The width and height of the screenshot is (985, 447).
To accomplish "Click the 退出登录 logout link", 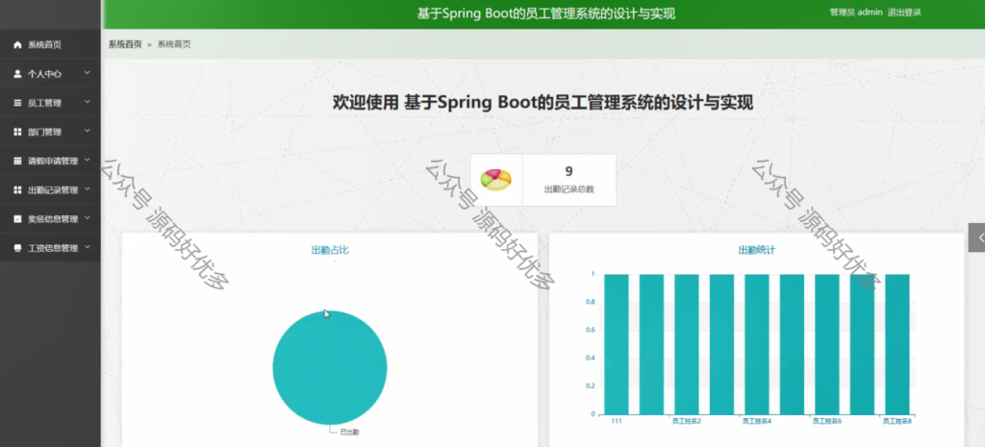I will [904, 12].
